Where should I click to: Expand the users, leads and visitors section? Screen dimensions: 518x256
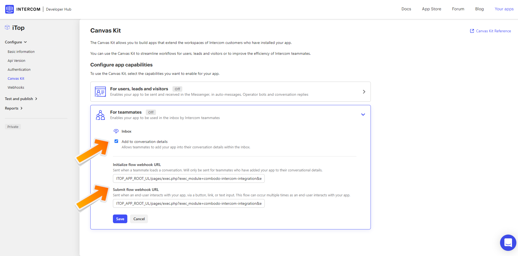[x=364, y=92]
